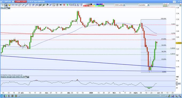Choose the crossed lines fan tool
Image resolution: width=182 pixels, height=98 pixels.
(x=33, y=5)
